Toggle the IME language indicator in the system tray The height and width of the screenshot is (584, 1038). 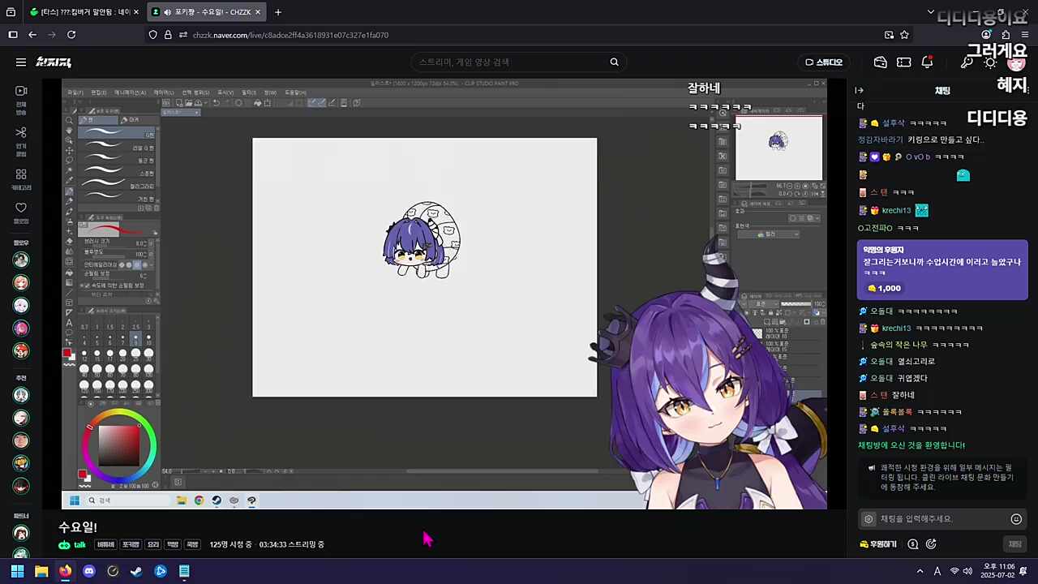[937, 571]
